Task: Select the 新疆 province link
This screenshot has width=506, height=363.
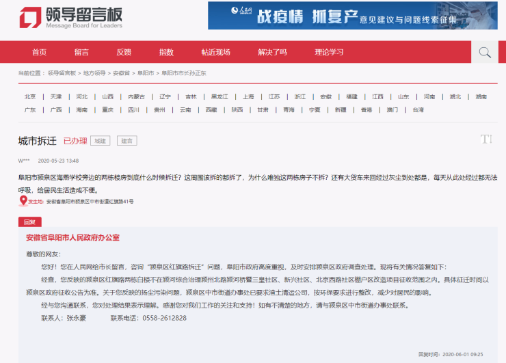Action: pos(341,109)
